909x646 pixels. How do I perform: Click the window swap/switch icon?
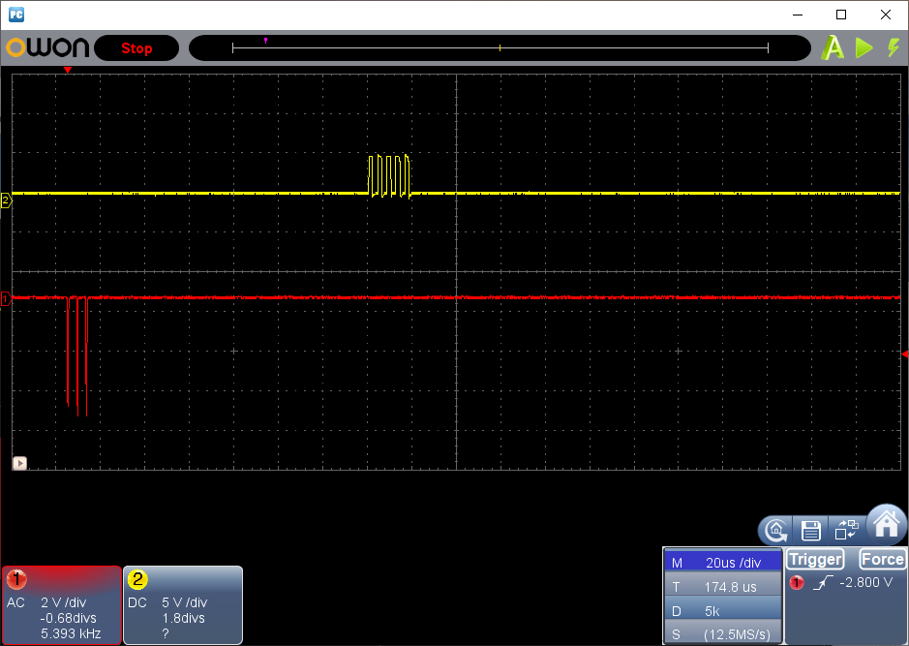[846, 530]
